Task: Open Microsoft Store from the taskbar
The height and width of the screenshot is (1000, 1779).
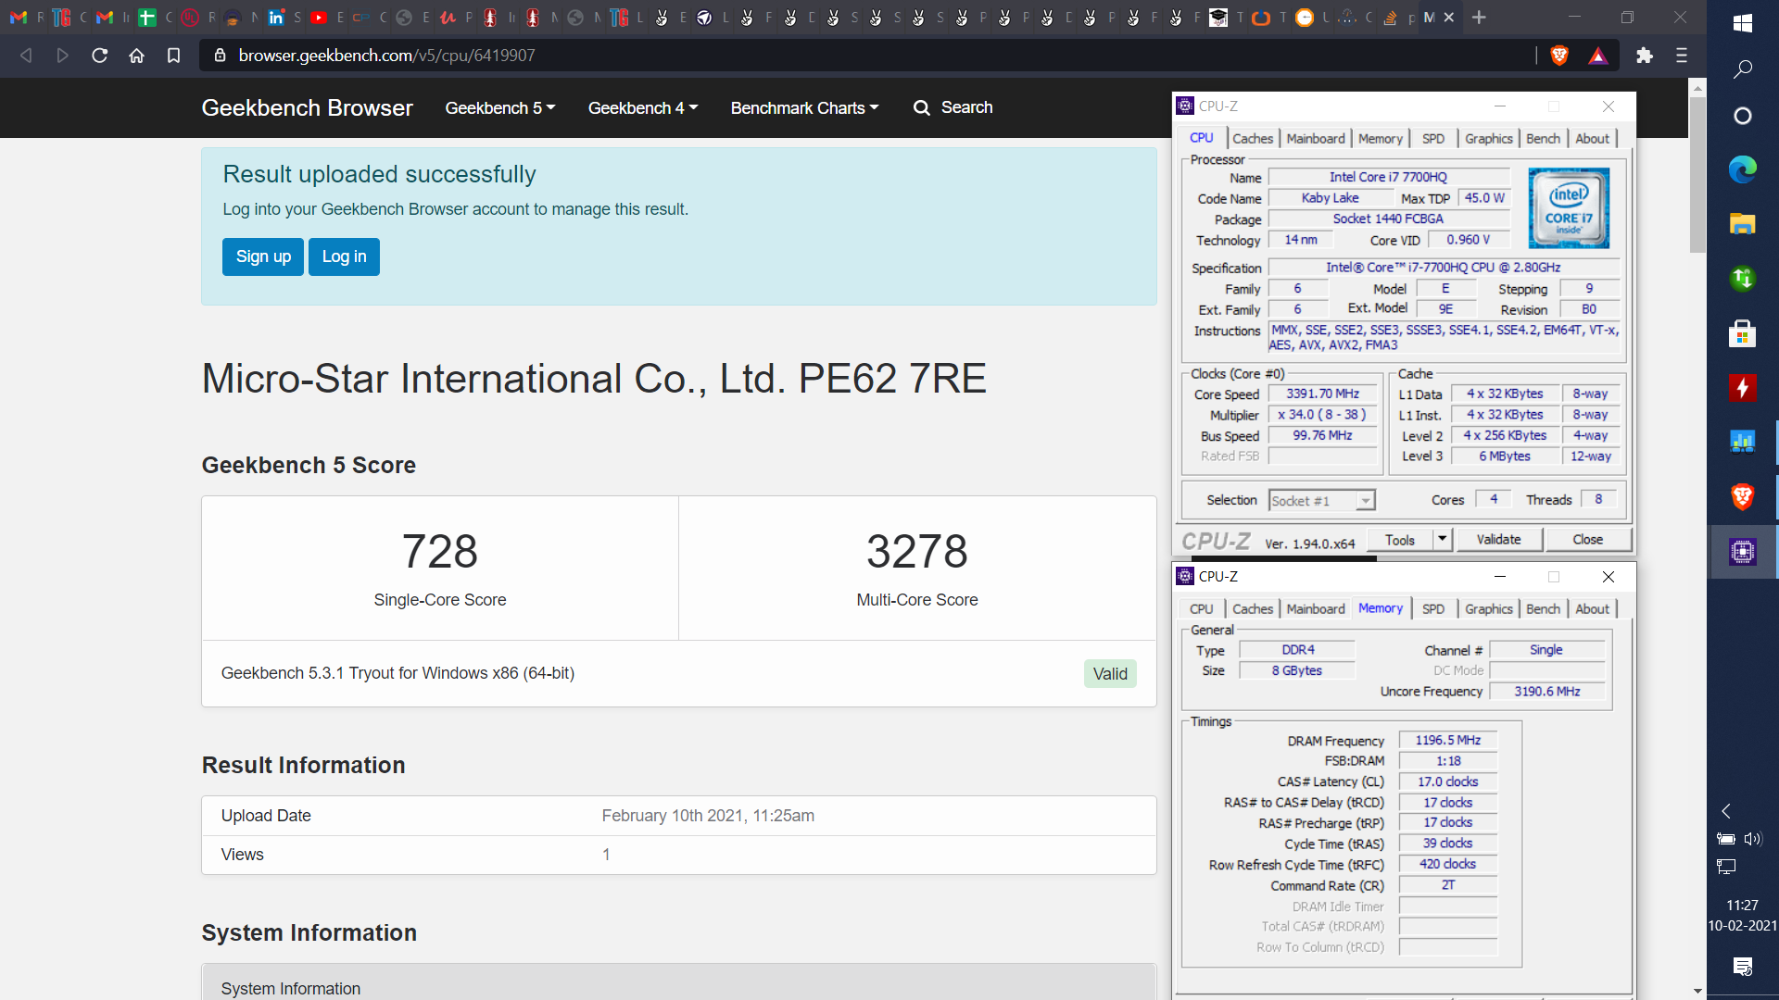Action: coord(1742,333)
